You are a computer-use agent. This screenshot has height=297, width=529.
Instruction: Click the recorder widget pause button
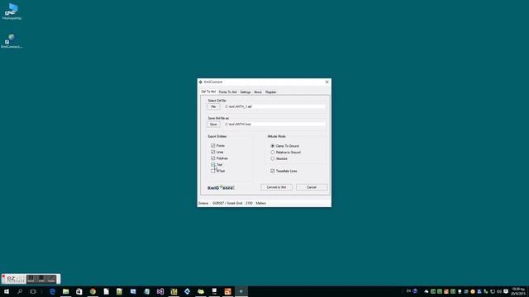[x=31, y=279]
